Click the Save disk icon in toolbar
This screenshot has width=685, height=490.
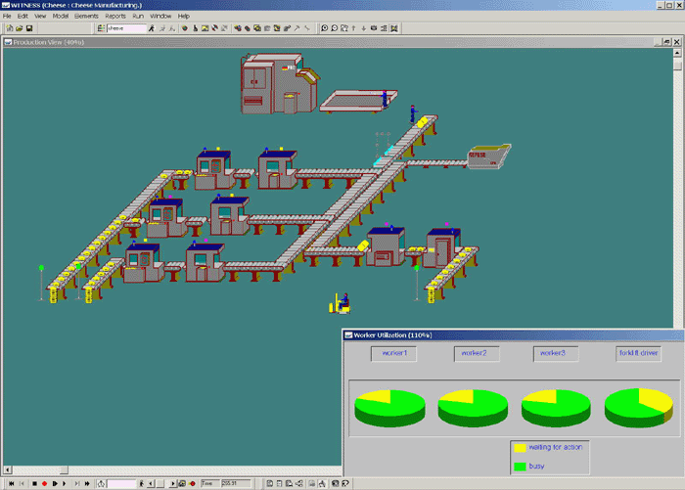click(x=29, y=28)
